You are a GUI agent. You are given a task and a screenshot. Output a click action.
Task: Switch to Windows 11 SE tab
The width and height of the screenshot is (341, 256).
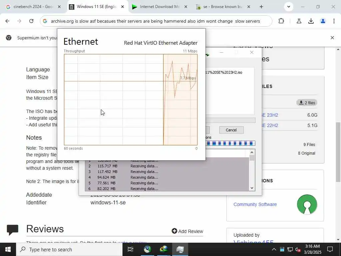pos(96,7)
